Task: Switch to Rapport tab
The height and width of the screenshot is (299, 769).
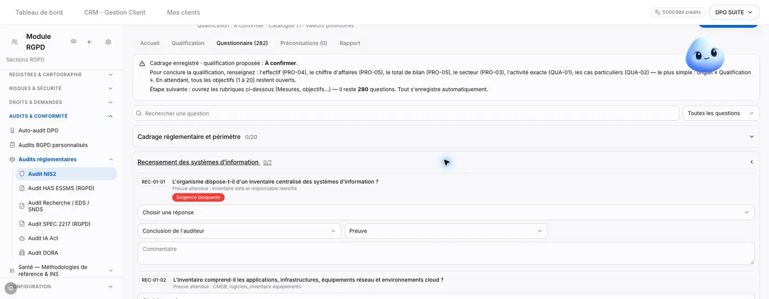Action: click(x=350, y=43)
